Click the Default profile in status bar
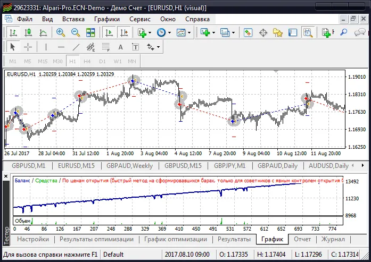The height and width of the screenshot is (262, 371). [x=113, y=255]
